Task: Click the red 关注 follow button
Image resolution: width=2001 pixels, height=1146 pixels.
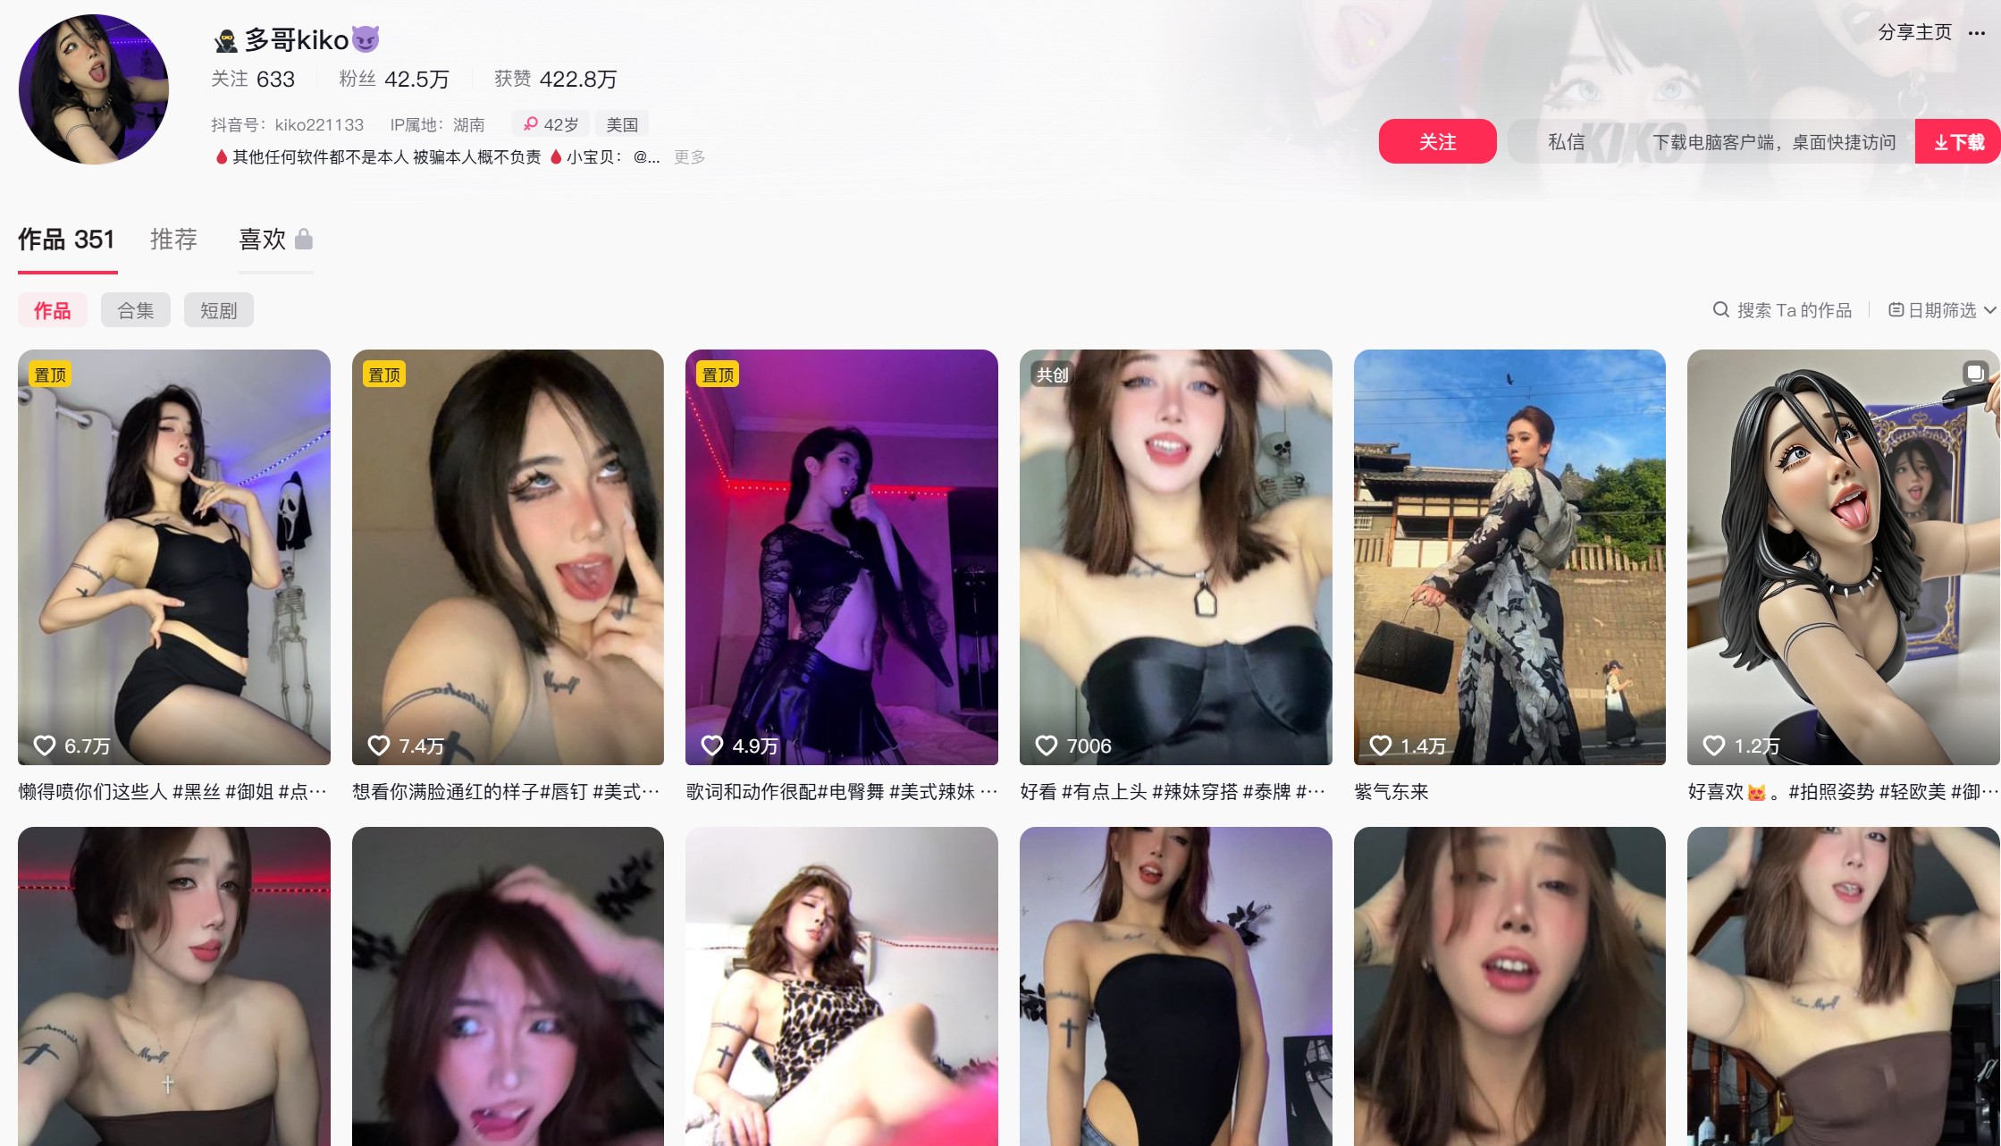Action: [1436, 141]
